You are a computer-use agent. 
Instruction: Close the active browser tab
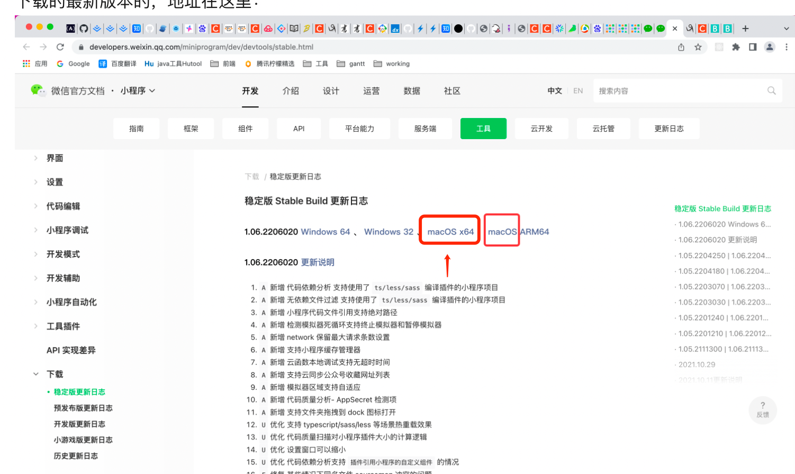tap(675, 29)
